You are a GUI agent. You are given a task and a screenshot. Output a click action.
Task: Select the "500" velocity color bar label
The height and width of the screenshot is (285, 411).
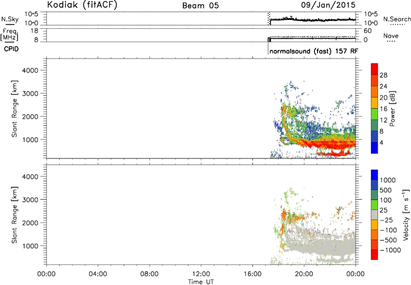pos(385,190)
